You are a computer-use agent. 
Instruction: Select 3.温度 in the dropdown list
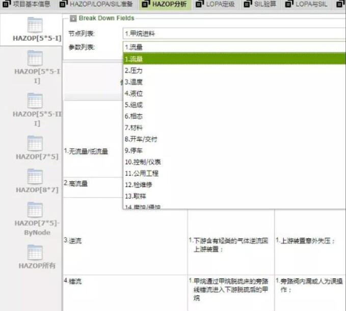[134, 82]
